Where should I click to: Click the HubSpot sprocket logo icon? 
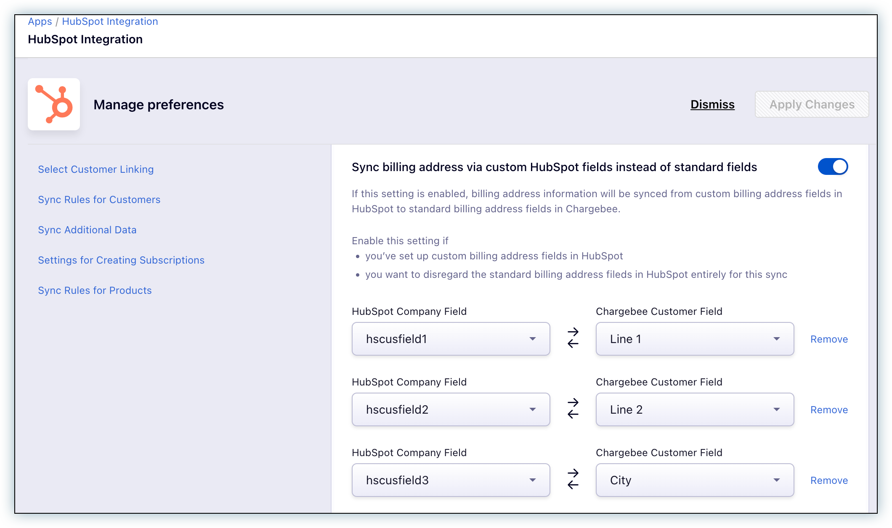[x=54, y=104]
